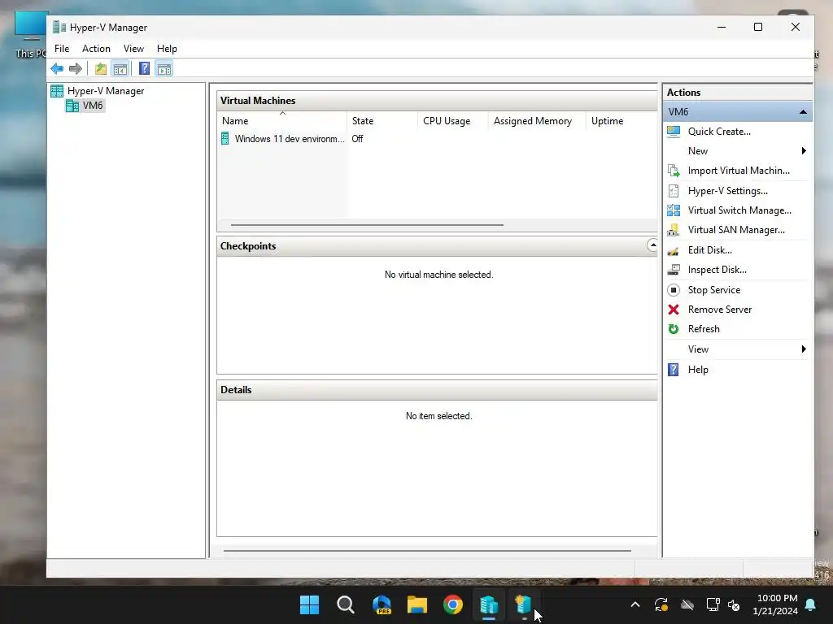Sort by the State column header
Viewport: 833px width, 624px height.
coord(382,121)
